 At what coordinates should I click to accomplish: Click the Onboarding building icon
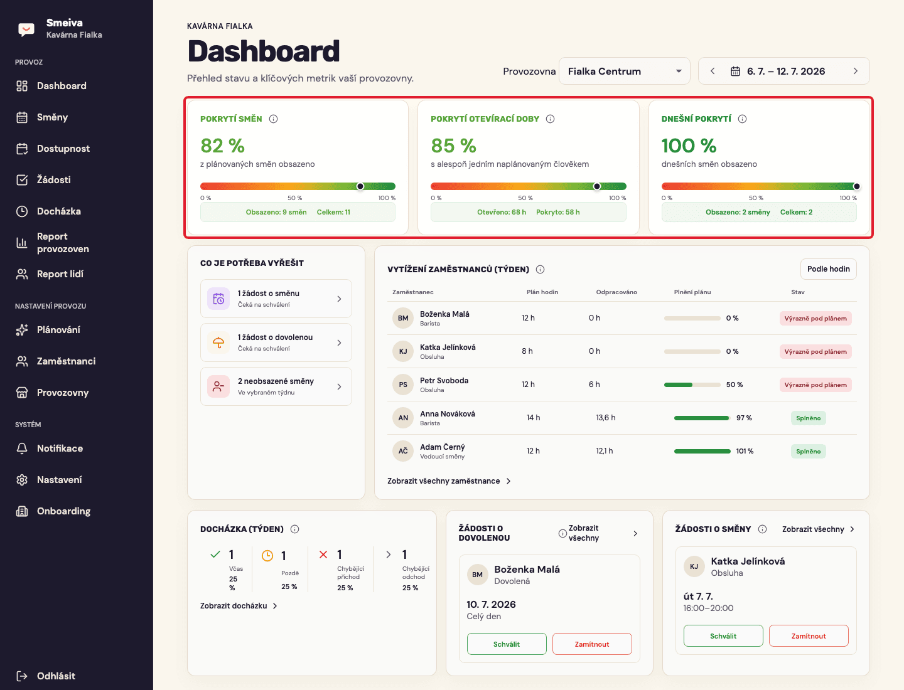tap(22, 511)
